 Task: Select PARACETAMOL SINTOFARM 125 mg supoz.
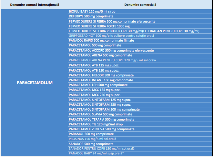[x=140, y=100]
